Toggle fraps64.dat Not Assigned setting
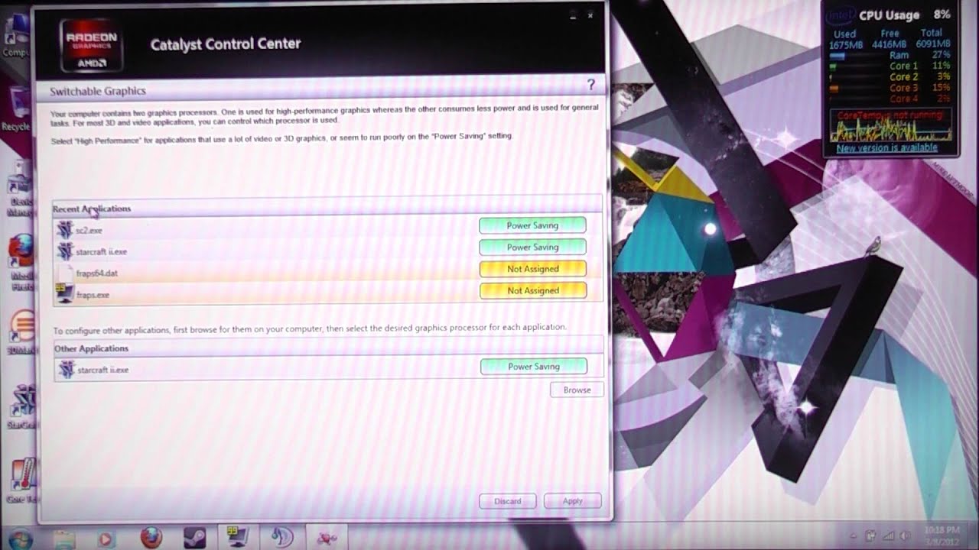 coord(532,269)
